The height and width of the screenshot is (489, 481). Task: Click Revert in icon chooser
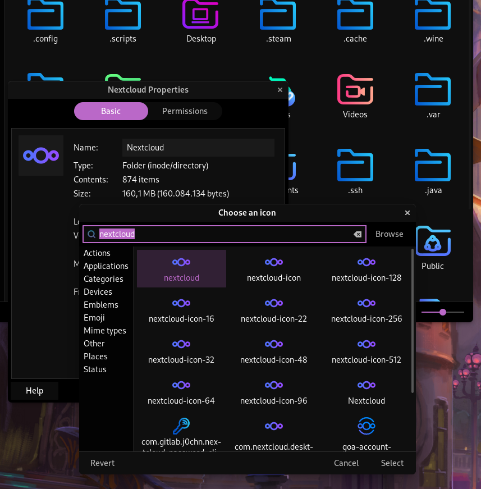[103, 463]
